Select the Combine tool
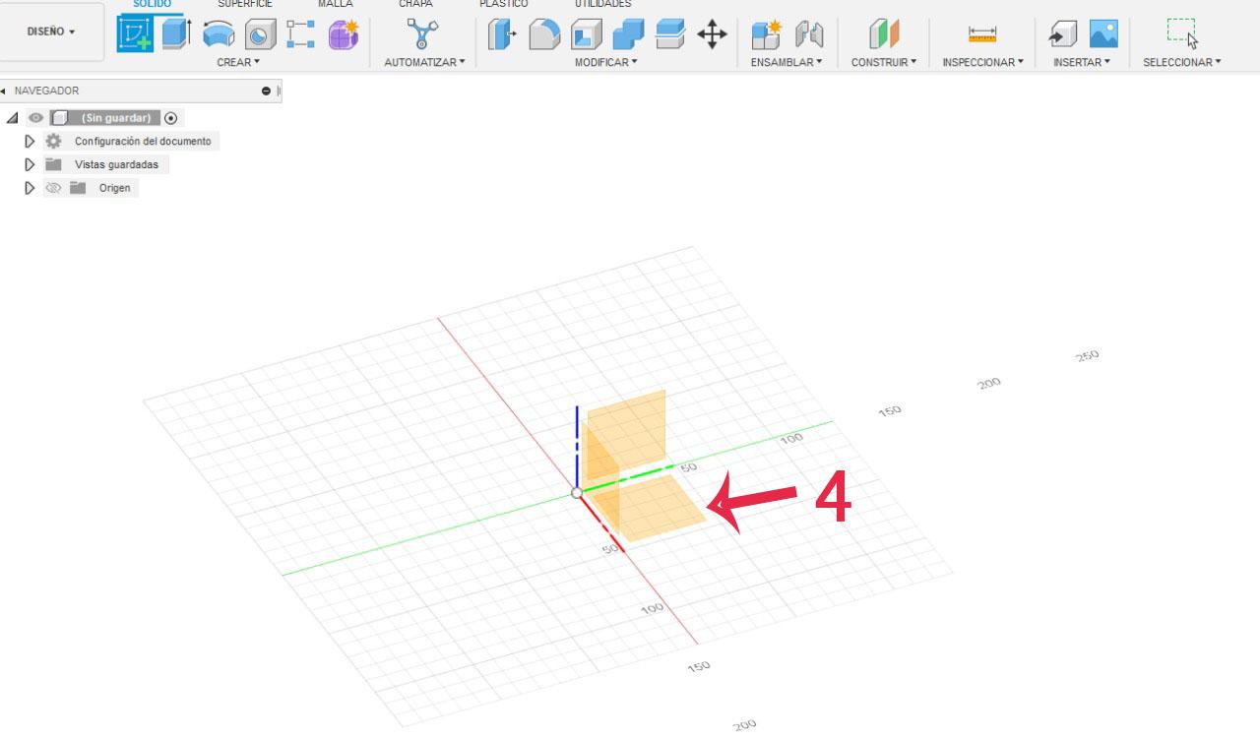This screenshot has height=741, width=1260. tap(628, 35)
